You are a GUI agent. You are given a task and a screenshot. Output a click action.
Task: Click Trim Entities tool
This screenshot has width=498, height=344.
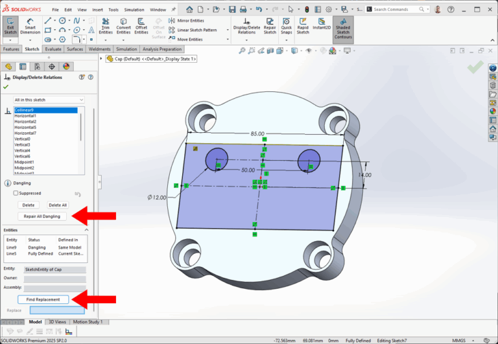[106, 26]
